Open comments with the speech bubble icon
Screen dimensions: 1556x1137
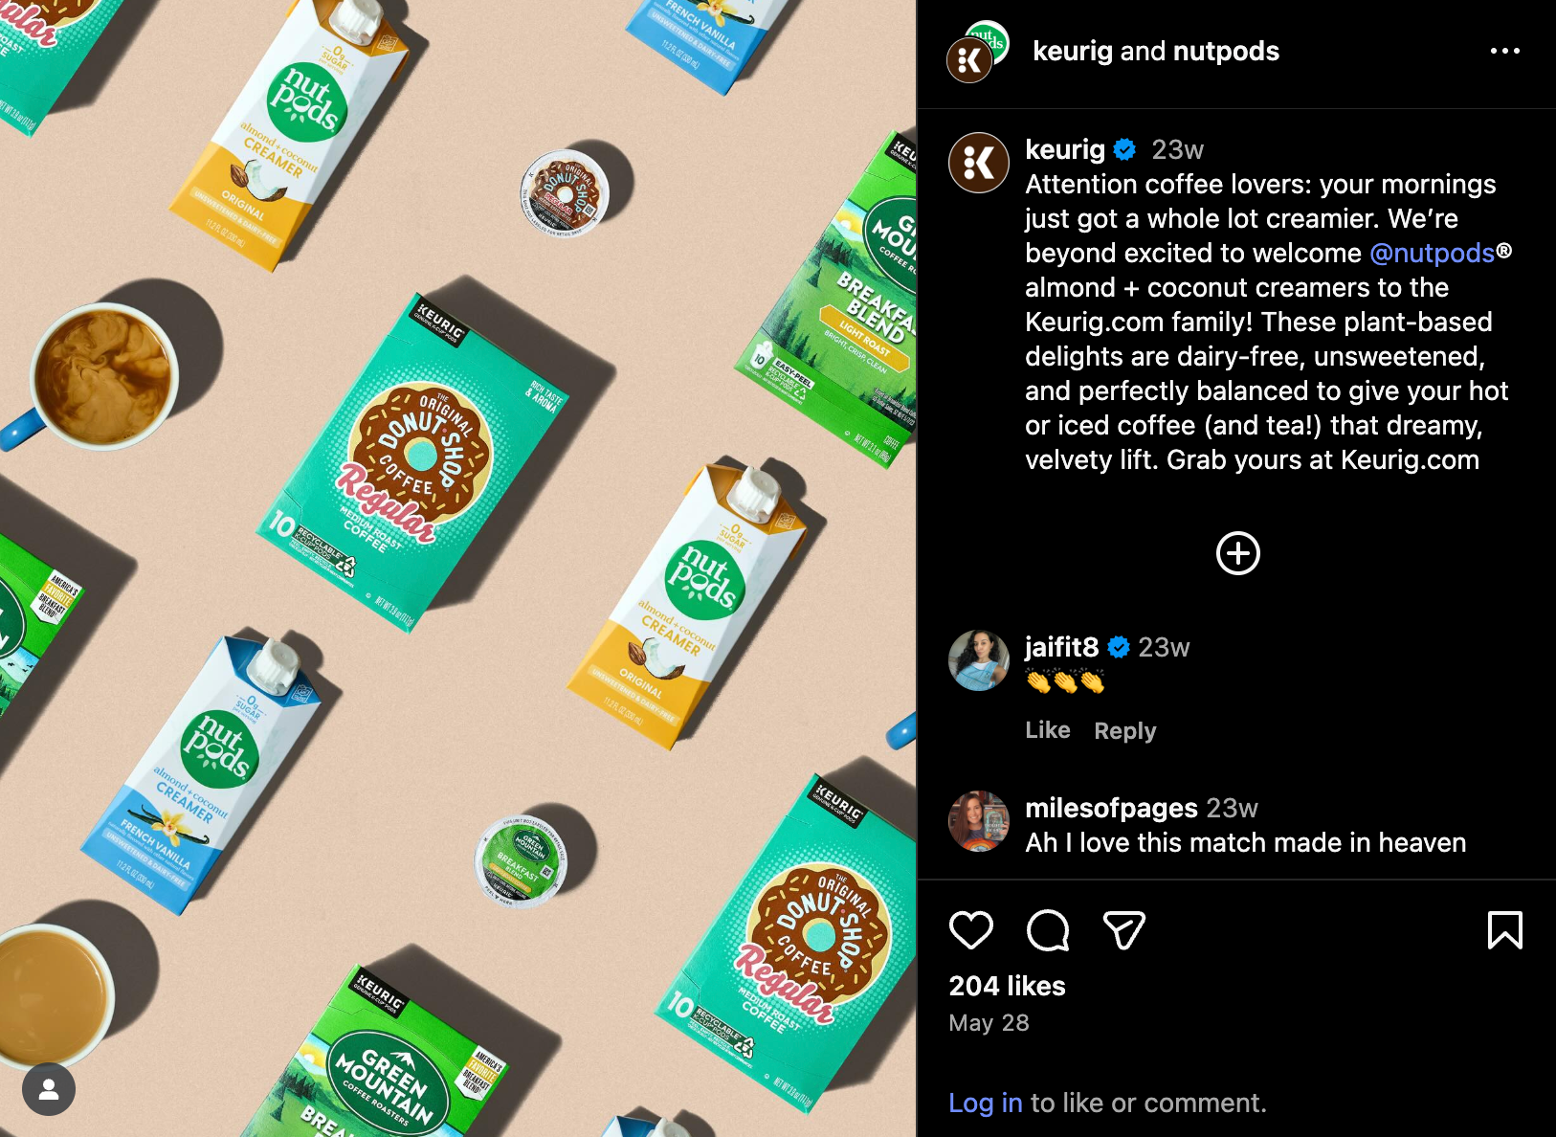[1048, 930]
